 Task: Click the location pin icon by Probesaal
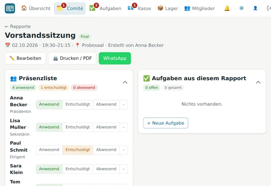(x=78, y=45)
